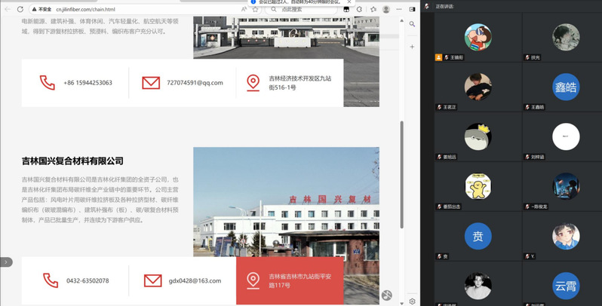Click the envelope icon beside 727074591@qq.com
602x306 pixels.
151,82
